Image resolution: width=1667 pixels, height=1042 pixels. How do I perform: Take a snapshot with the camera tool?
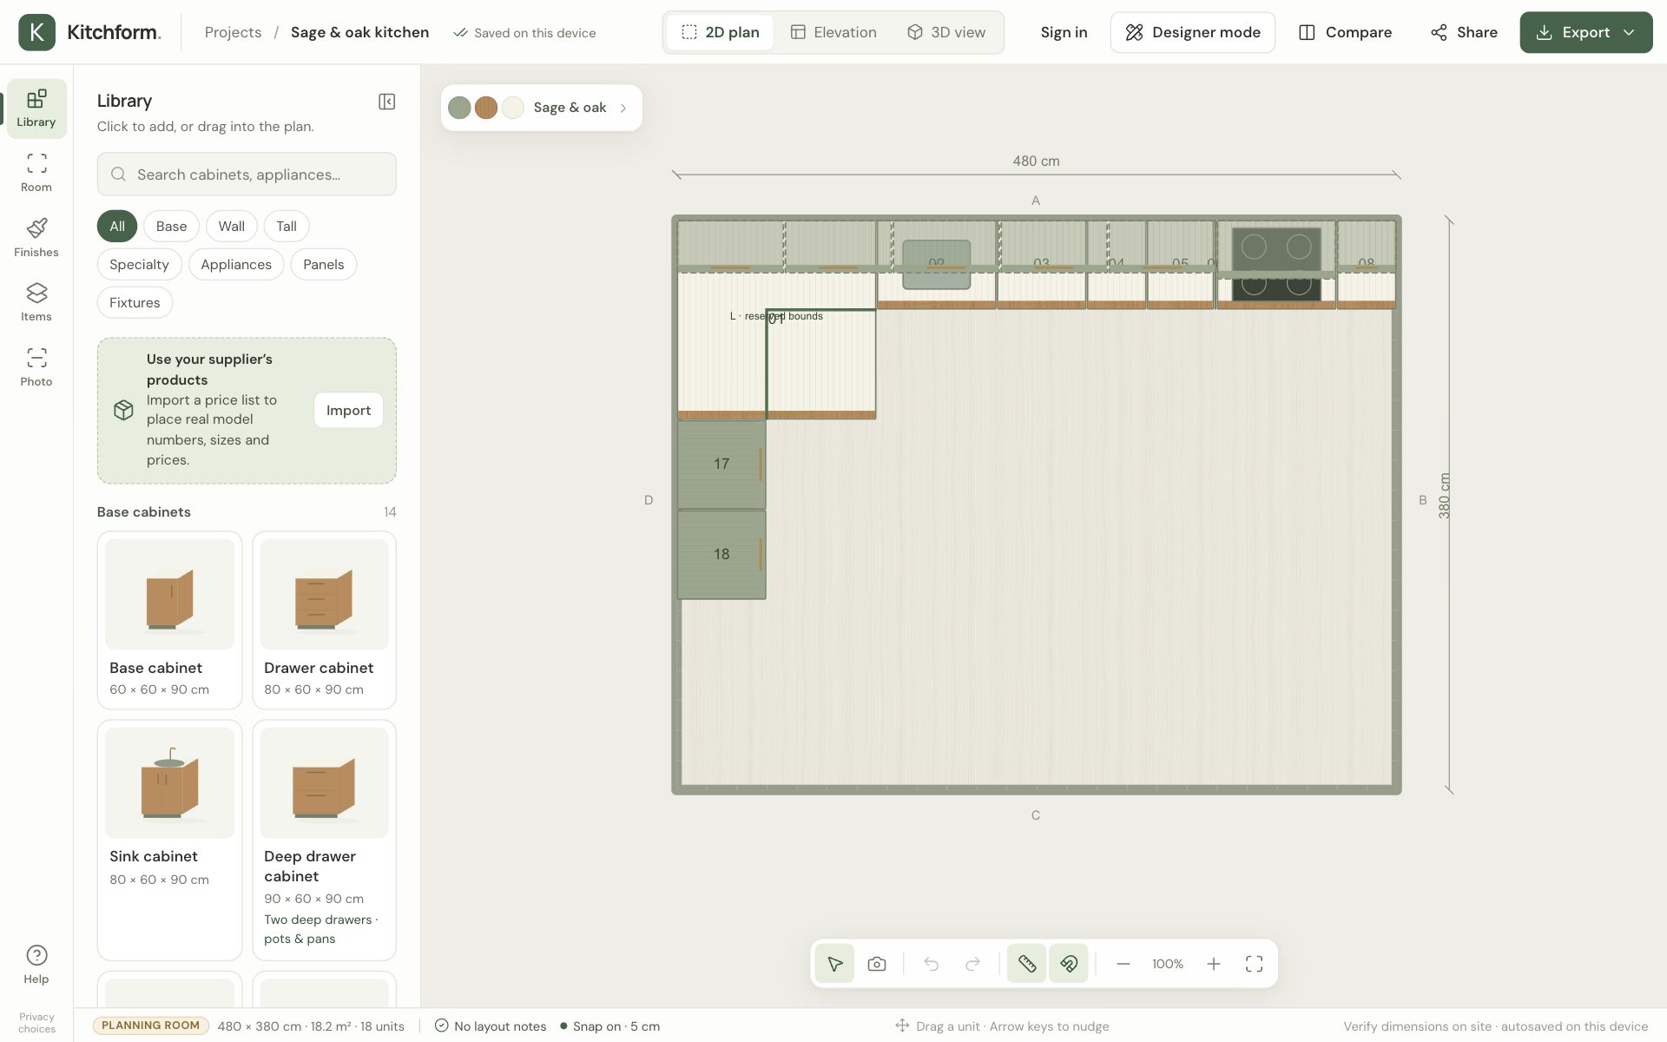[877, 964]
